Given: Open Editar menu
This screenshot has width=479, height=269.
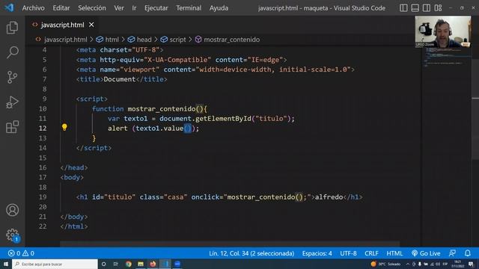Looking at the screenshot, I should point(61,8).
